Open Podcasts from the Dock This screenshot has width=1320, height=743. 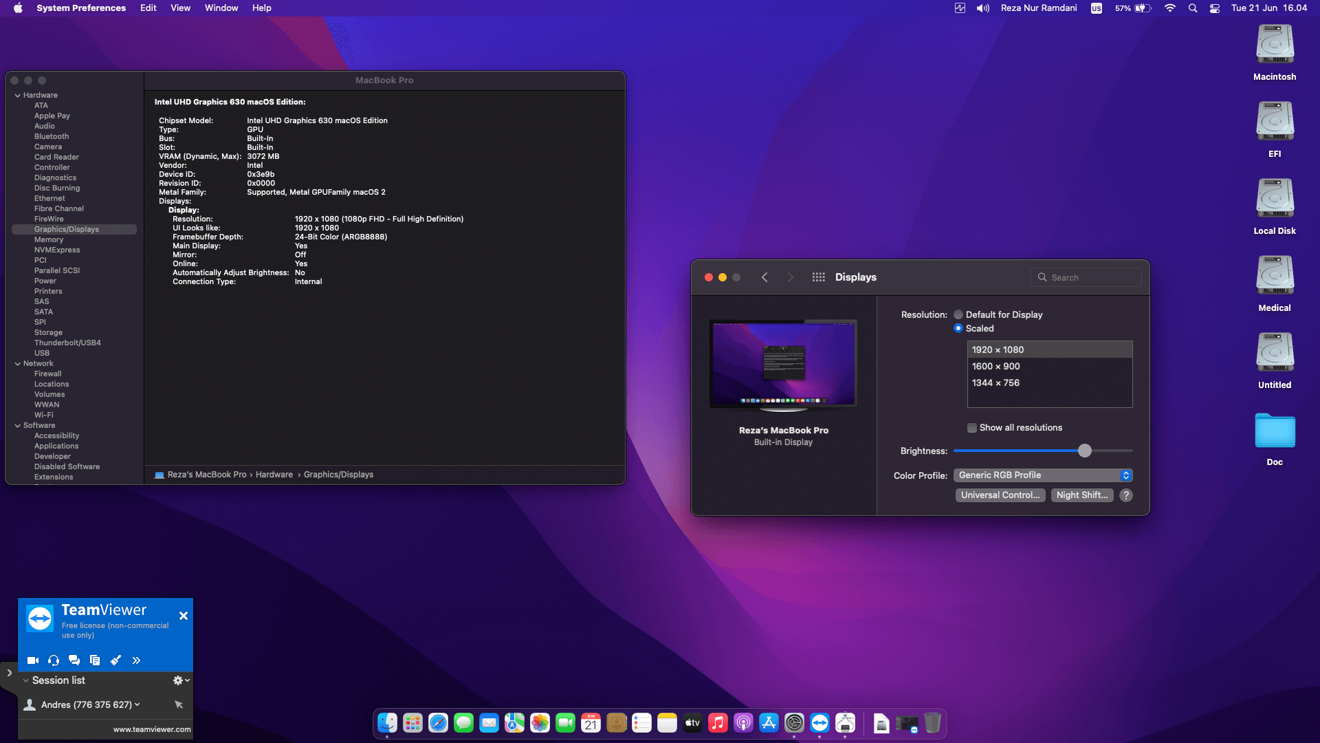pyautogui.click(x=743, y=723)
